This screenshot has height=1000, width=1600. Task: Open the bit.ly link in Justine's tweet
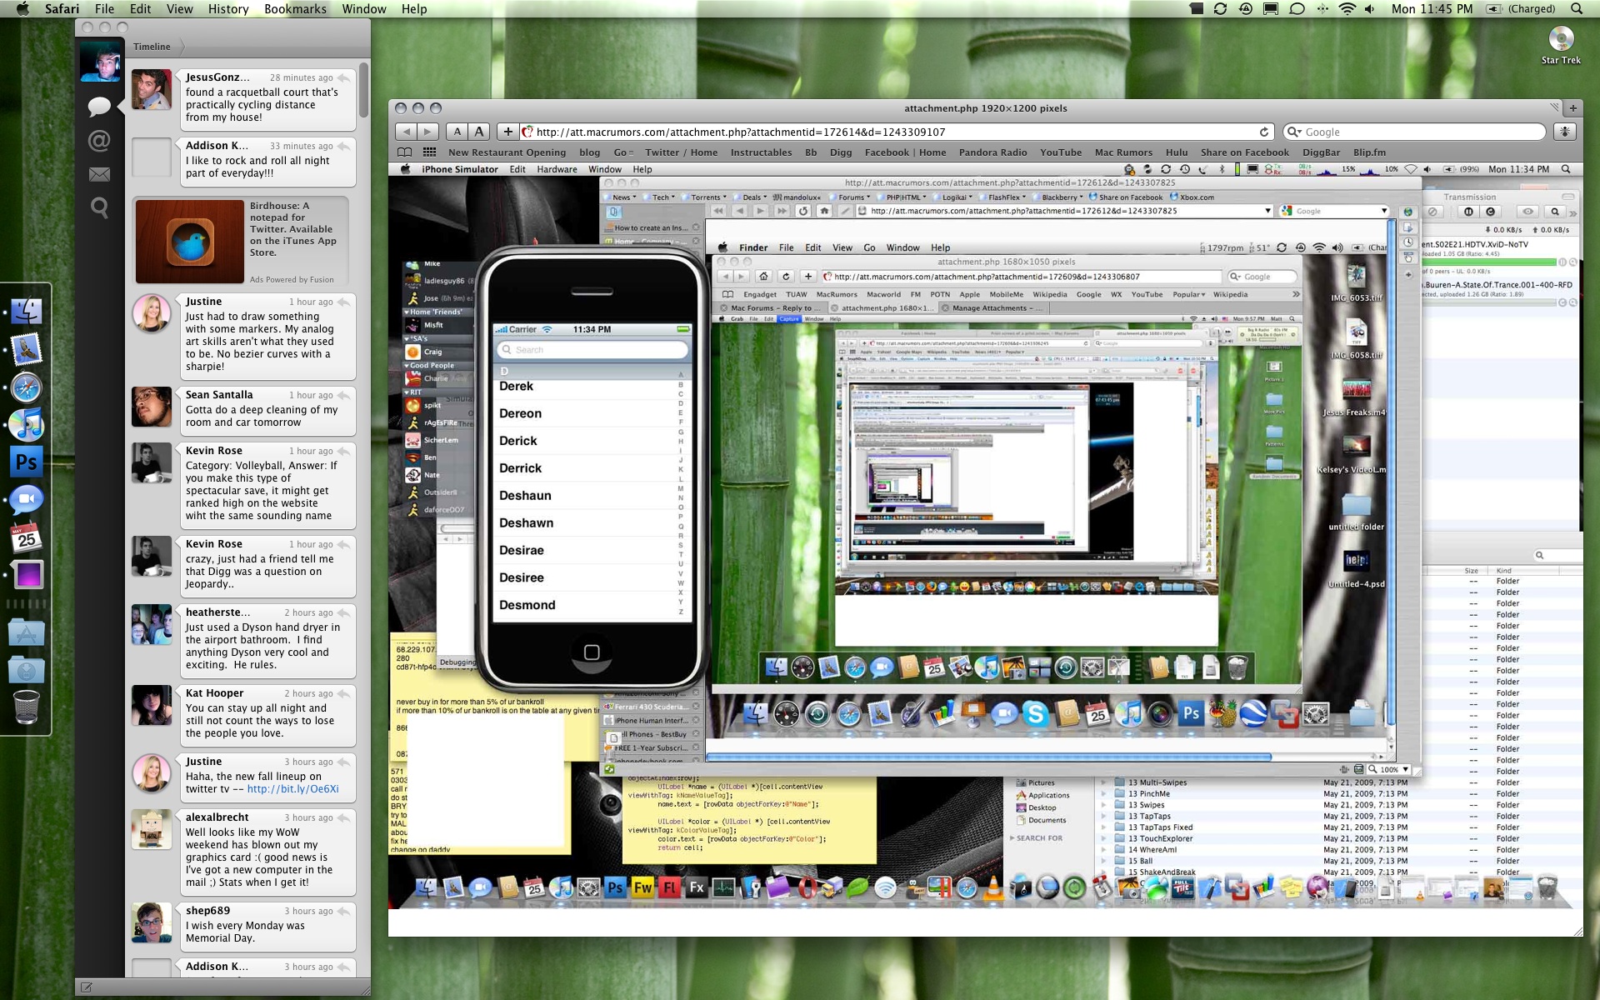point(292,789)
